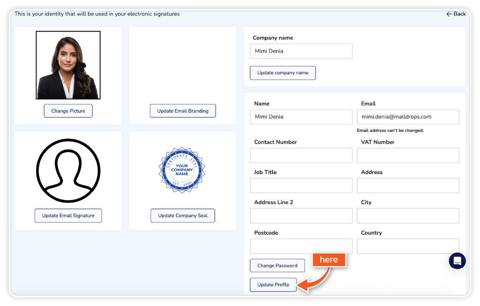The image size is (480, 306).
Task: Click the Country input field
Action: pos(408,246)
